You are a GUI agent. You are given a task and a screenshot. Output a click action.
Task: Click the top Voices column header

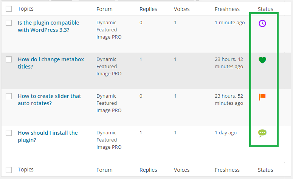182,9
